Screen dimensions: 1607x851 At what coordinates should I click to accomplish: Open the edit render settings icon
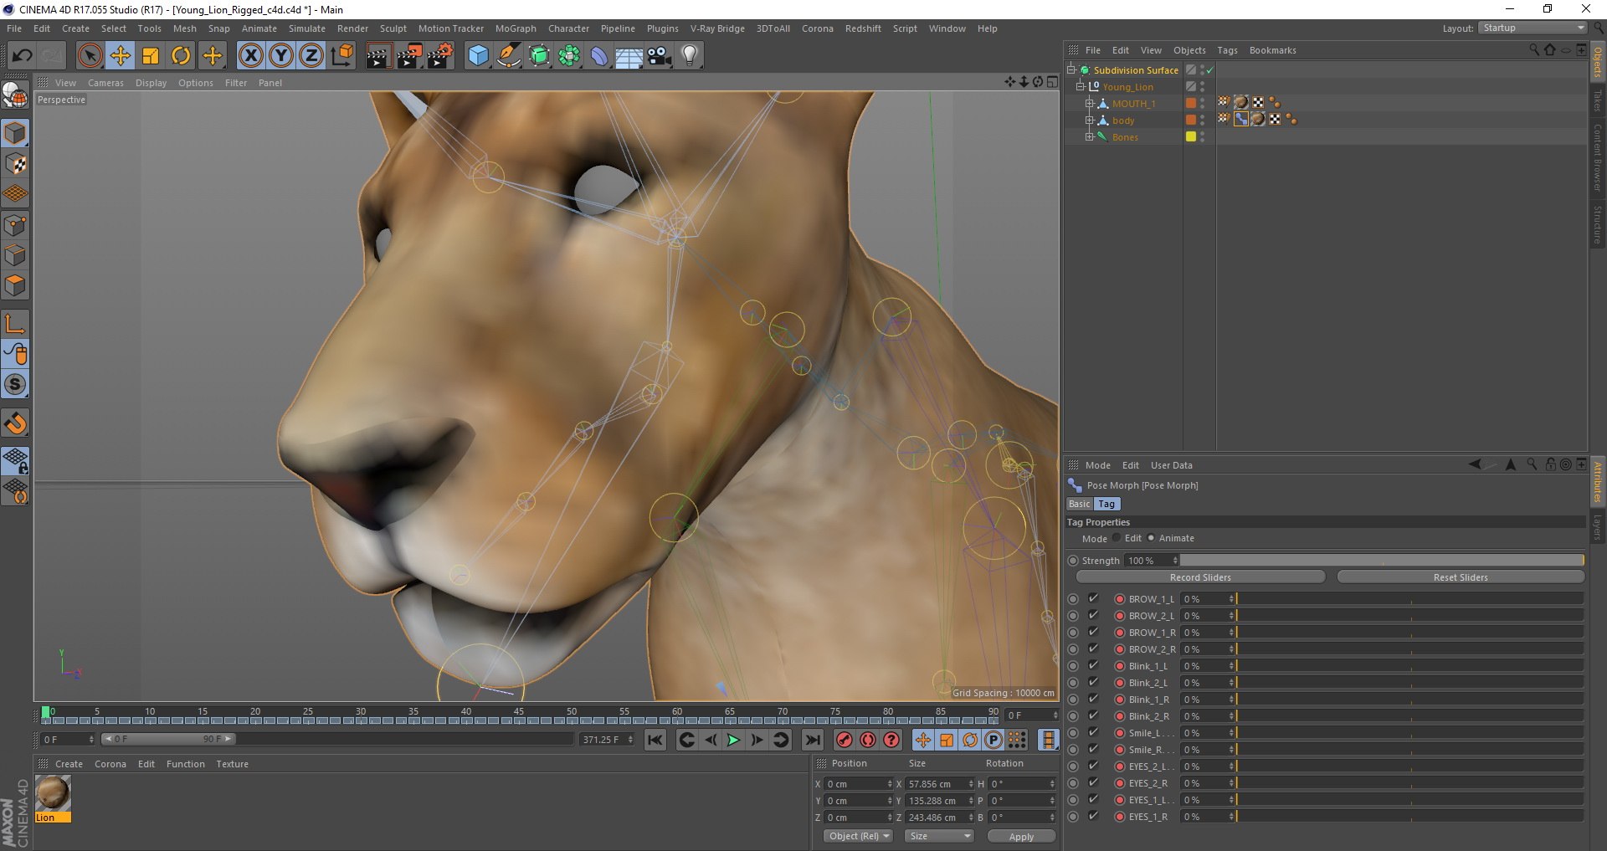click(440, 56)
